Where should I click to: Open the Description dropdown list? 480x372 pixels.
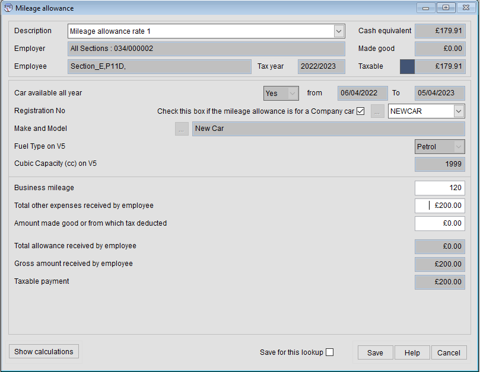click(339, 31)
